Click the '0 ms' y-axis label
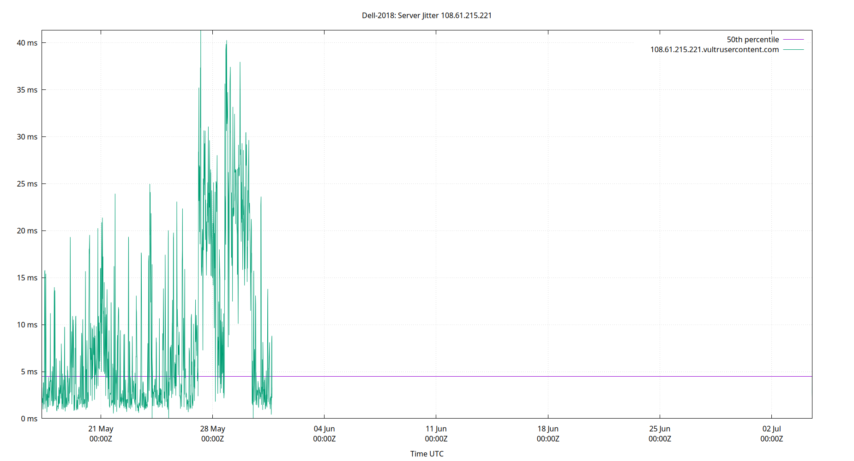This screenshot has width=854, height=461. [x=29, y=419]
